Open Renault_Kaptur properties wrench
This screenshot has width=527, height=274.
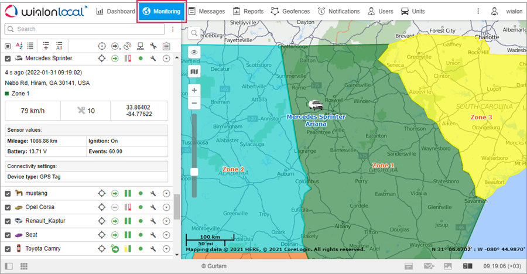[153, 221]
